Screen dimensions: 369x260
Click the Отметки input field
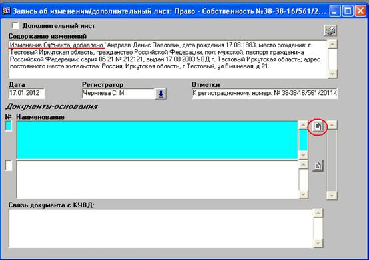264,94
